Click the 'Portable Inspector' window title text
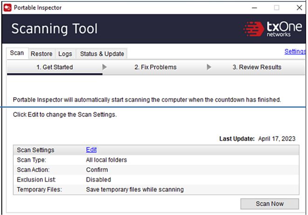Screen dimensions: 308x215 coord(38,7)
